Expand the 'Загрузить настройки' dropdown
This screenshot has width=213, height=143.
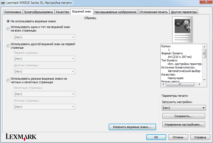[x=184, y=108]
